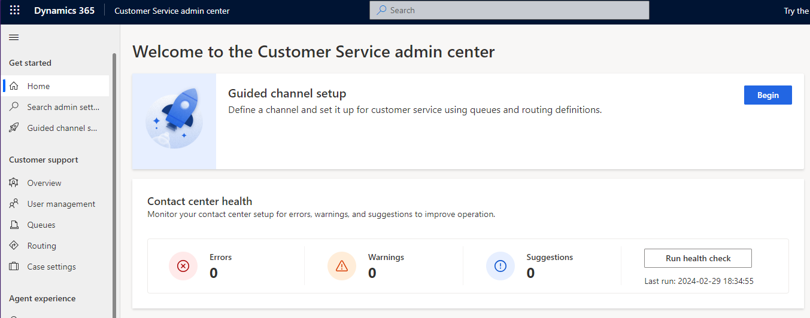Image resolution: width=810 pixels, height=318 pixels.
Task: Open Search admin settings in sidebar
Action: 56,107
